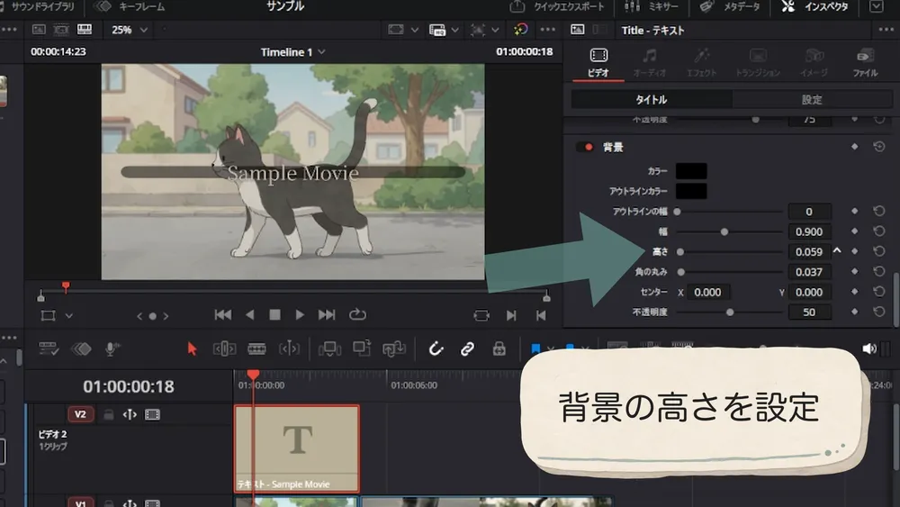Open the アウトラインカラー color swatch
This screenshot has width=900, height=507.
(691, 191)
